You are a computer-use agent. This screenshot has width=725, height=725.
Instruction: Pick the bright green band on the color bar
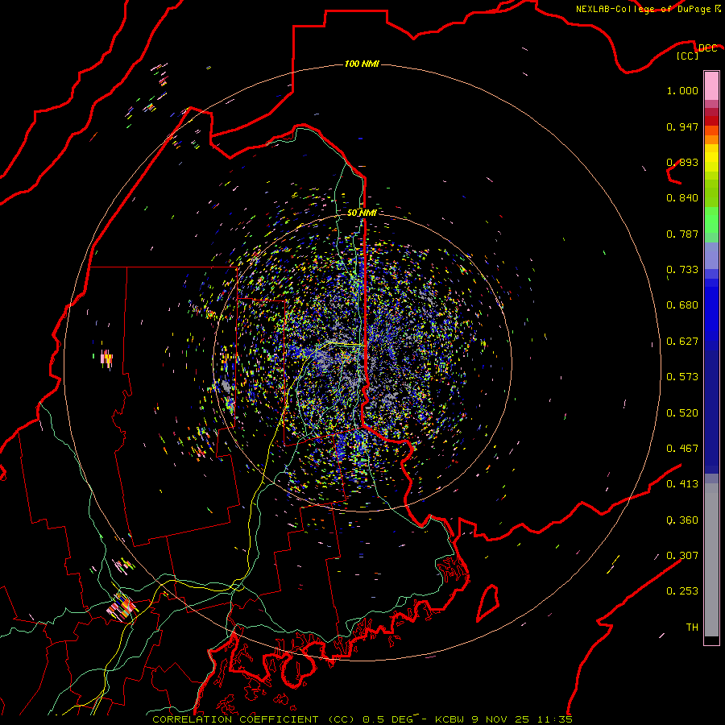(711, 220)
